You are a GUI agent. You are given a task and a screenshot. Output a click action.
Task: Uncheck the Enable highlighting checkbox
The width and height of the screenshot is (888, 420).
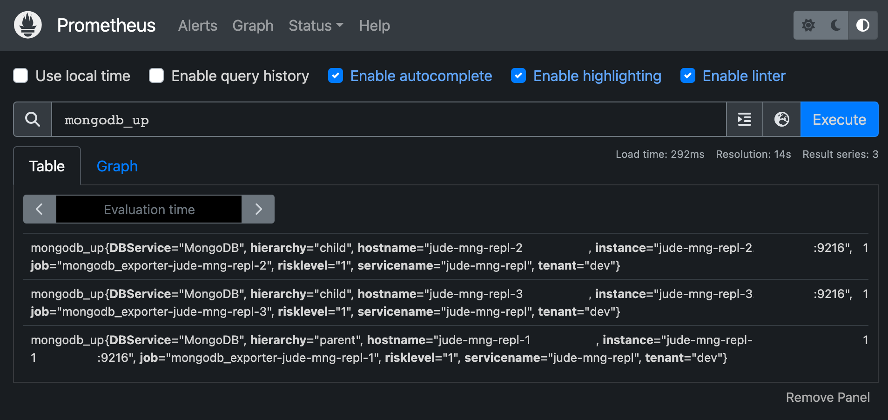[x=518, y=75]
